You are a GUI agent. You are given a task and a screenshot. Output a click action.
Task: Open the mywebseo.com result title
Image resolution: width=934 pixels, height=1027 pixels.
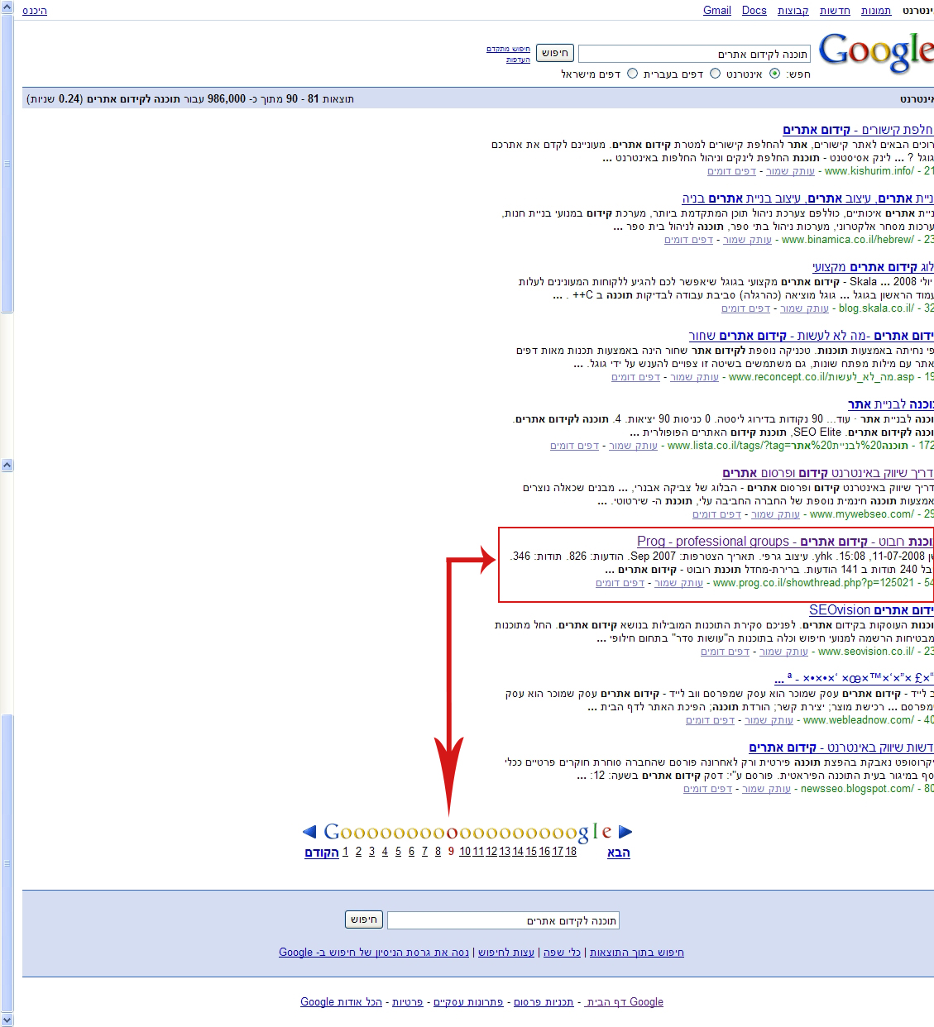coord(828,473)
